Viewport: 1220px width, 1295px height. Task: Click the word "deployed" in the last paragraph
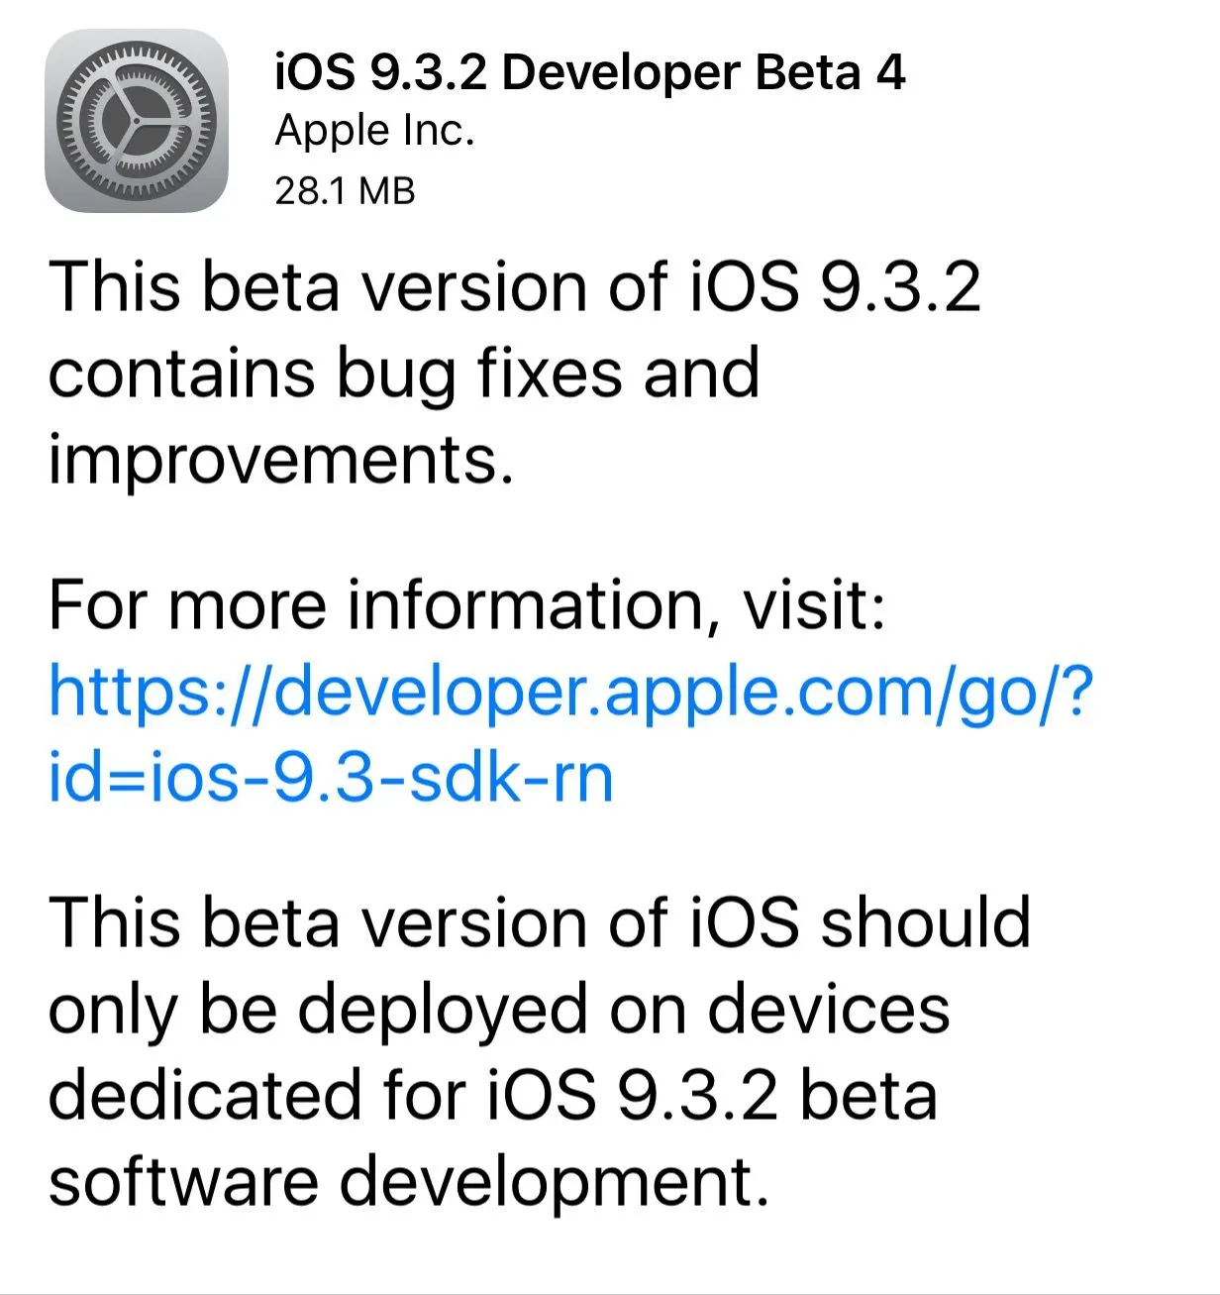click(445, 1010)
